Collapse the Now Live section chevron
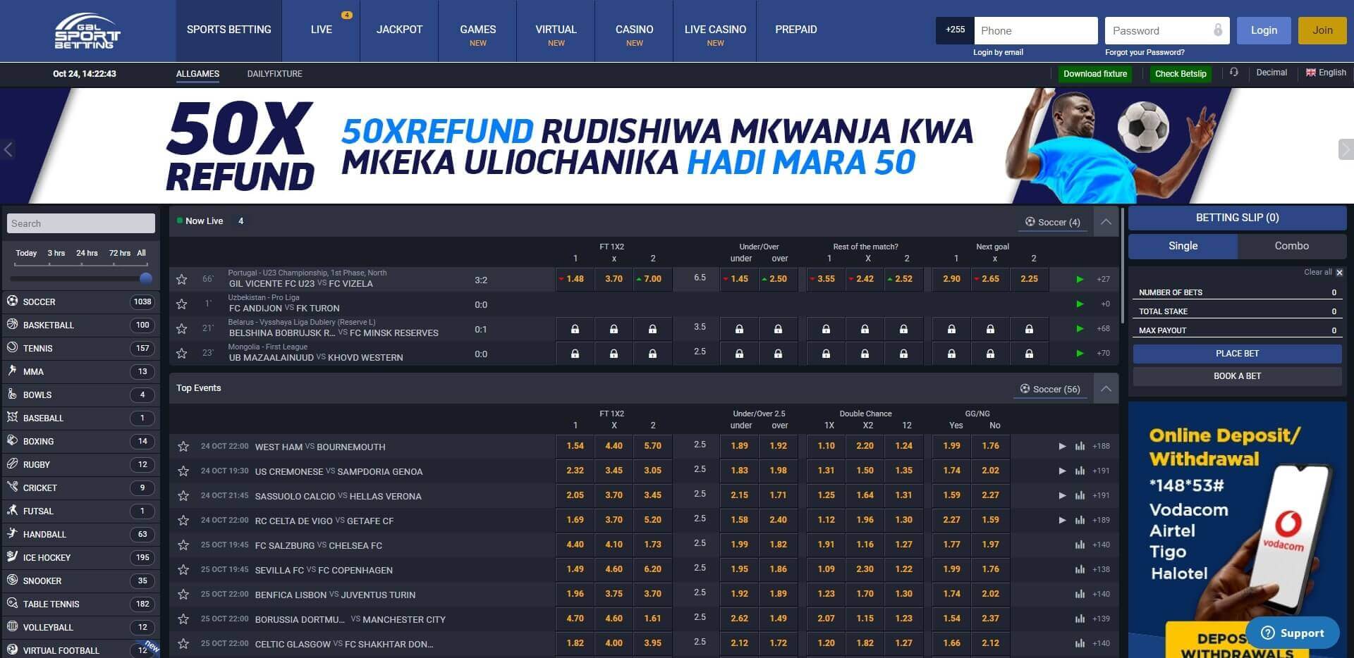The height and width of the screenshot is (658, 1354). (1106, 221)
